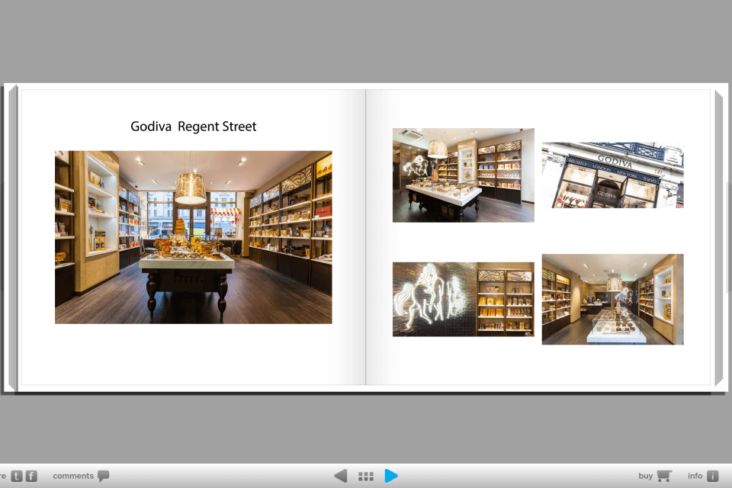Click the Godiva storefront exterior photo
Viewport: 732px width, 488px height.
[x=612, y=175]
